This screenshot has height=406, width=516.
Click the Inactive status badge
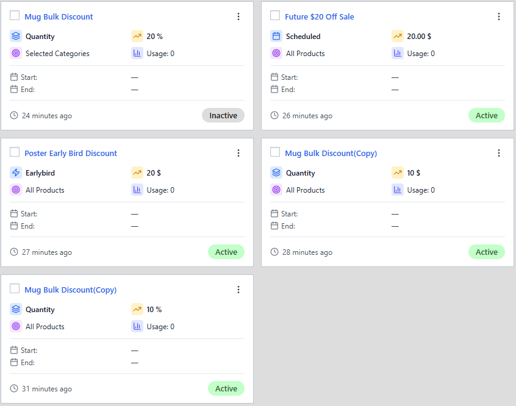coord(223,115)
